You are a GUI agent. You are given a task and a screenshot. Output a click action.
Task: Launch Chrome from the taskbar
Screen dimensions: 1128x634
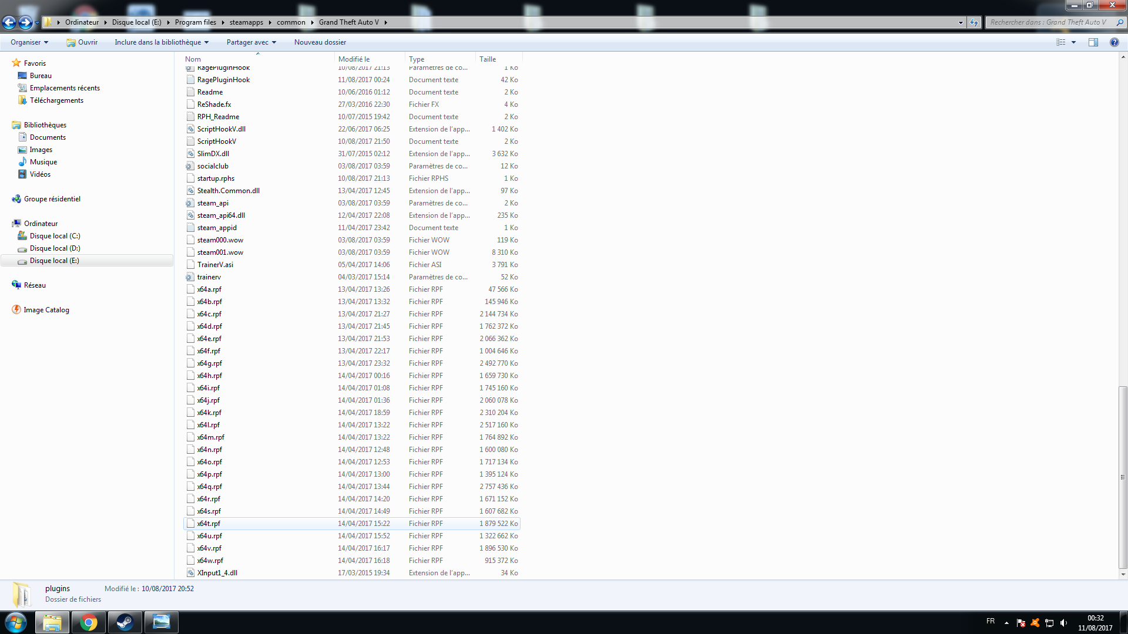coord(89,622)
